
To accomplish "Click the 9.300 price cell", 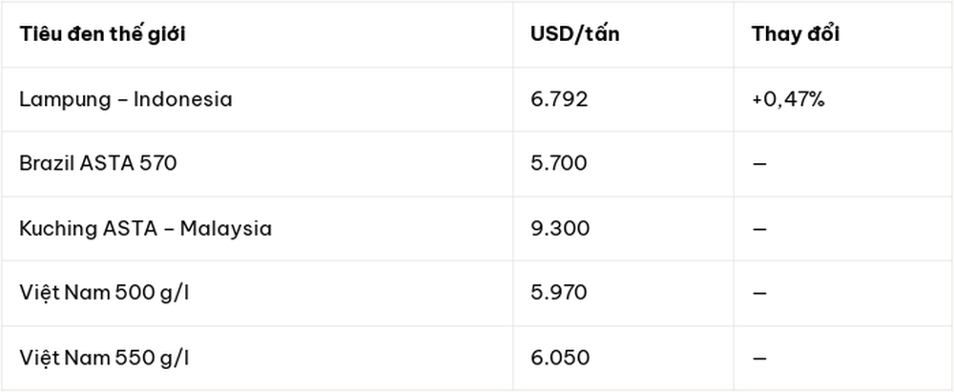I will point(560,229).
